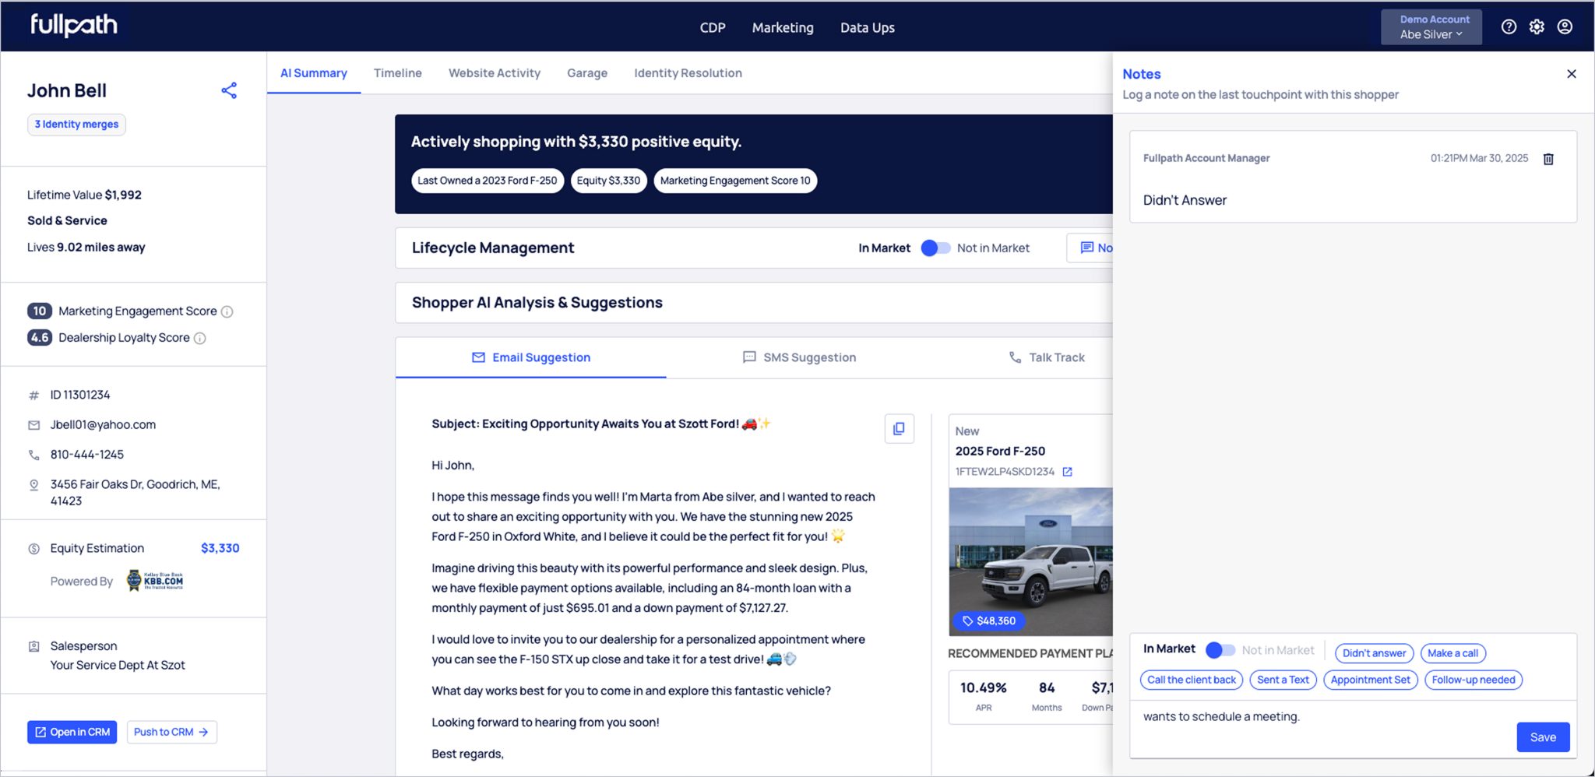Click the fullpath logo

click(74, 26)
